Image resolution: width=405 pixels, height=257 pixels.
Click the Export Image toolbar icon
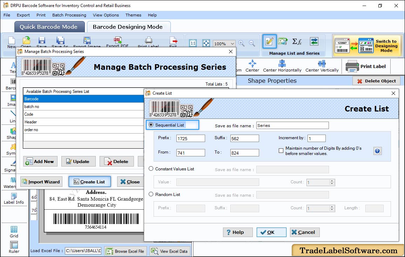87,40
